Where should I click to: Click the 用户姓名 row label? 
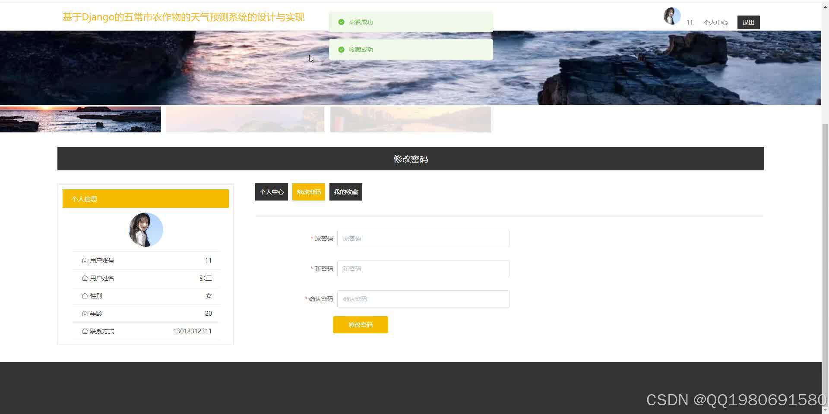102,278
